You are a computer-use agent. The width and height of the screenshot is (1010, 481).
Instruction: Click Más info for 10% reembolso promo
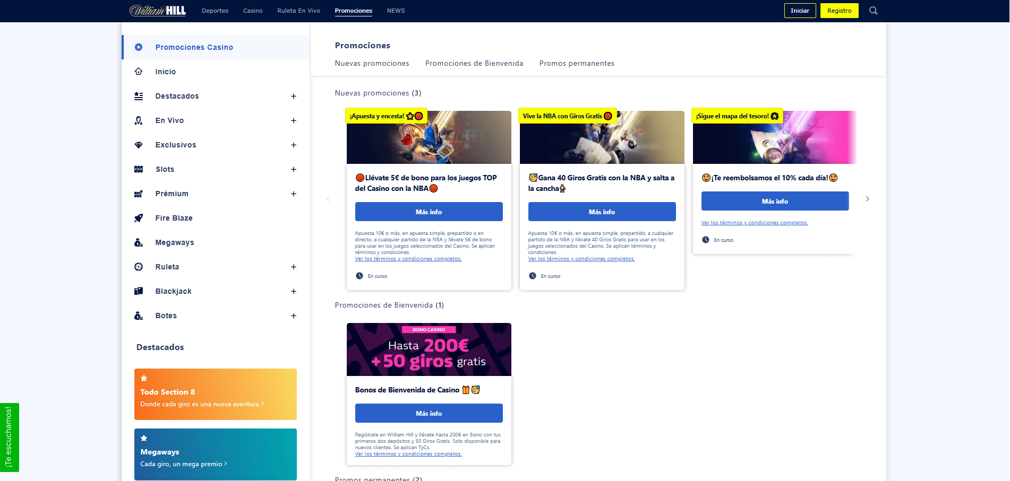coord(775,201)
